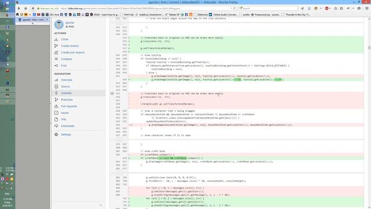Go to the Branches page

click(67, 100)
